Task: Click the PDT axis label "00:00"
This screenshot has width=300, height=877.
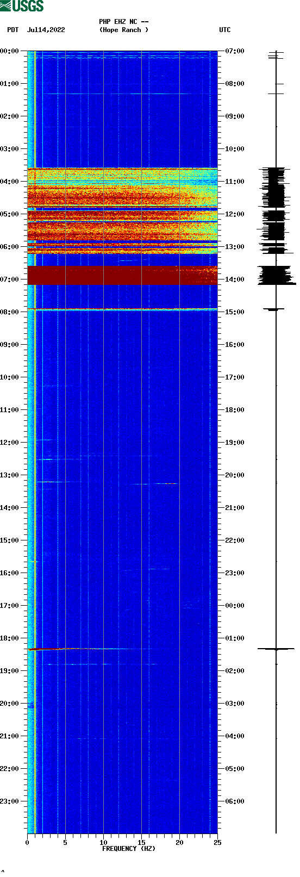Action: click(9, 51)
